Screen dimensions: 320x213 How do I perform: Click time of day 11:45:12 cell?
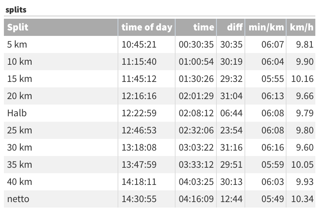139,79
